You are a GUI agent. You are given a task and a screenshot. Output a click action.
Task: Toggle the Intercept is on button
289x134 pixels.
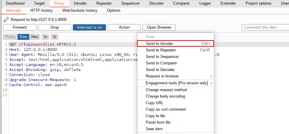[89, 28]
